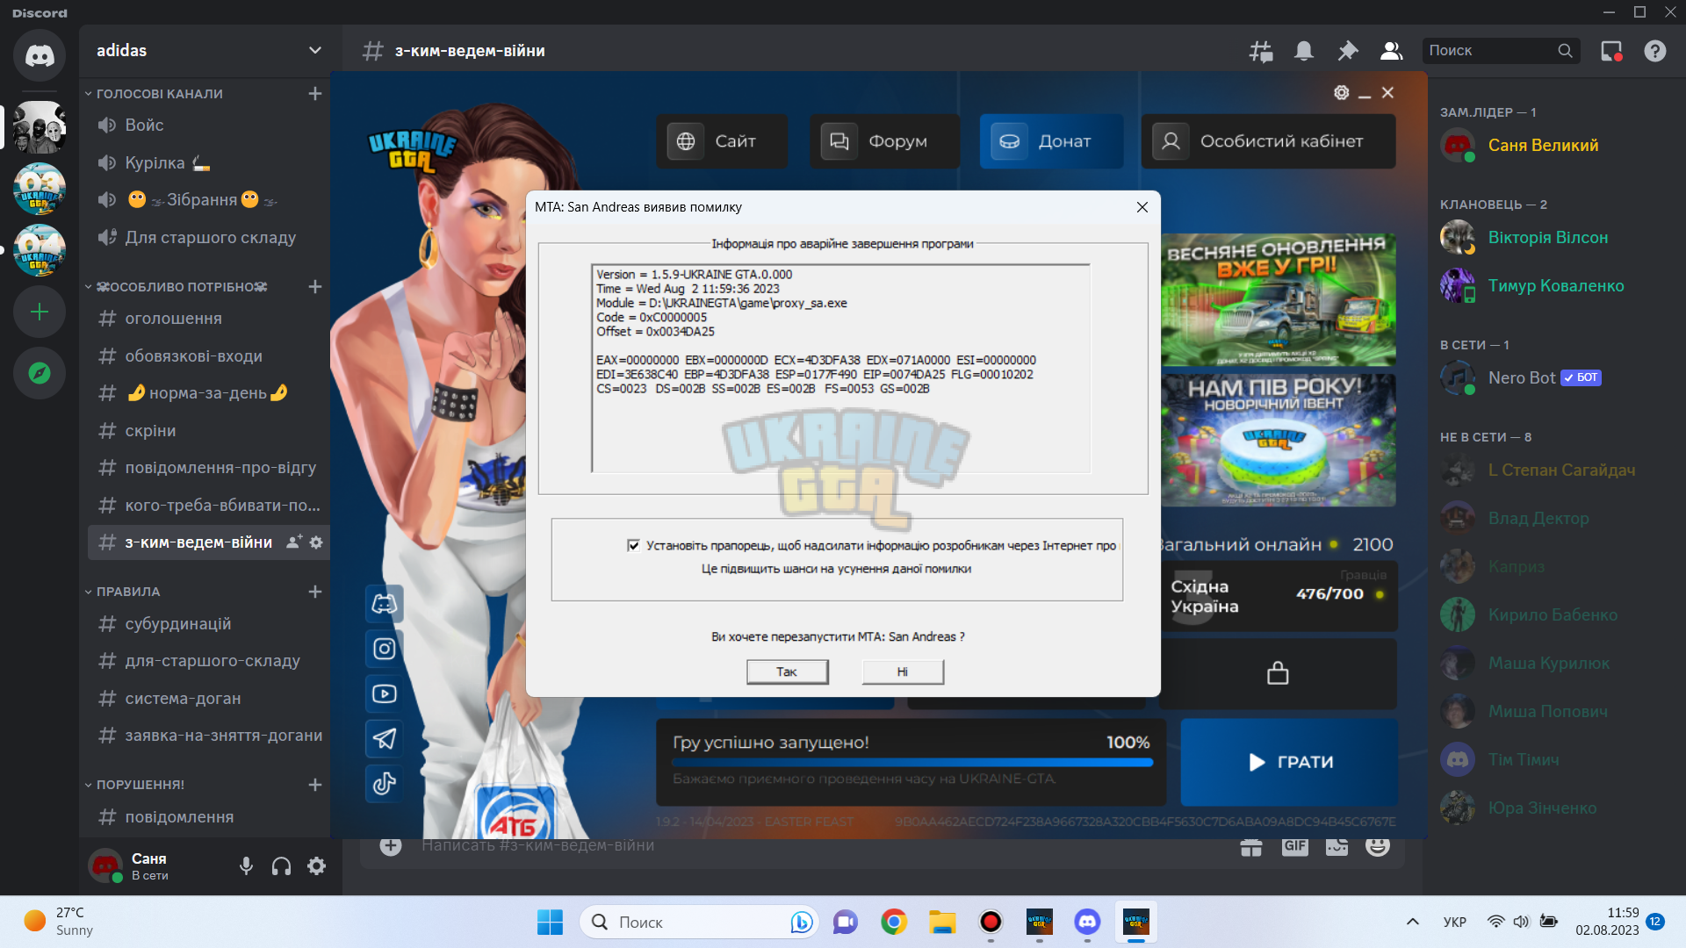Click Так to restart MTA

point(787,671)
